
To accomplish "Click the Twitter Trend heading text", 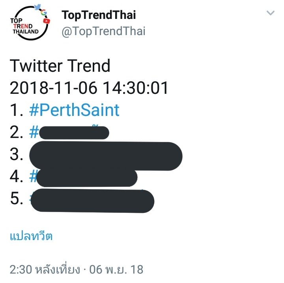I will click(x=60, y=66).
